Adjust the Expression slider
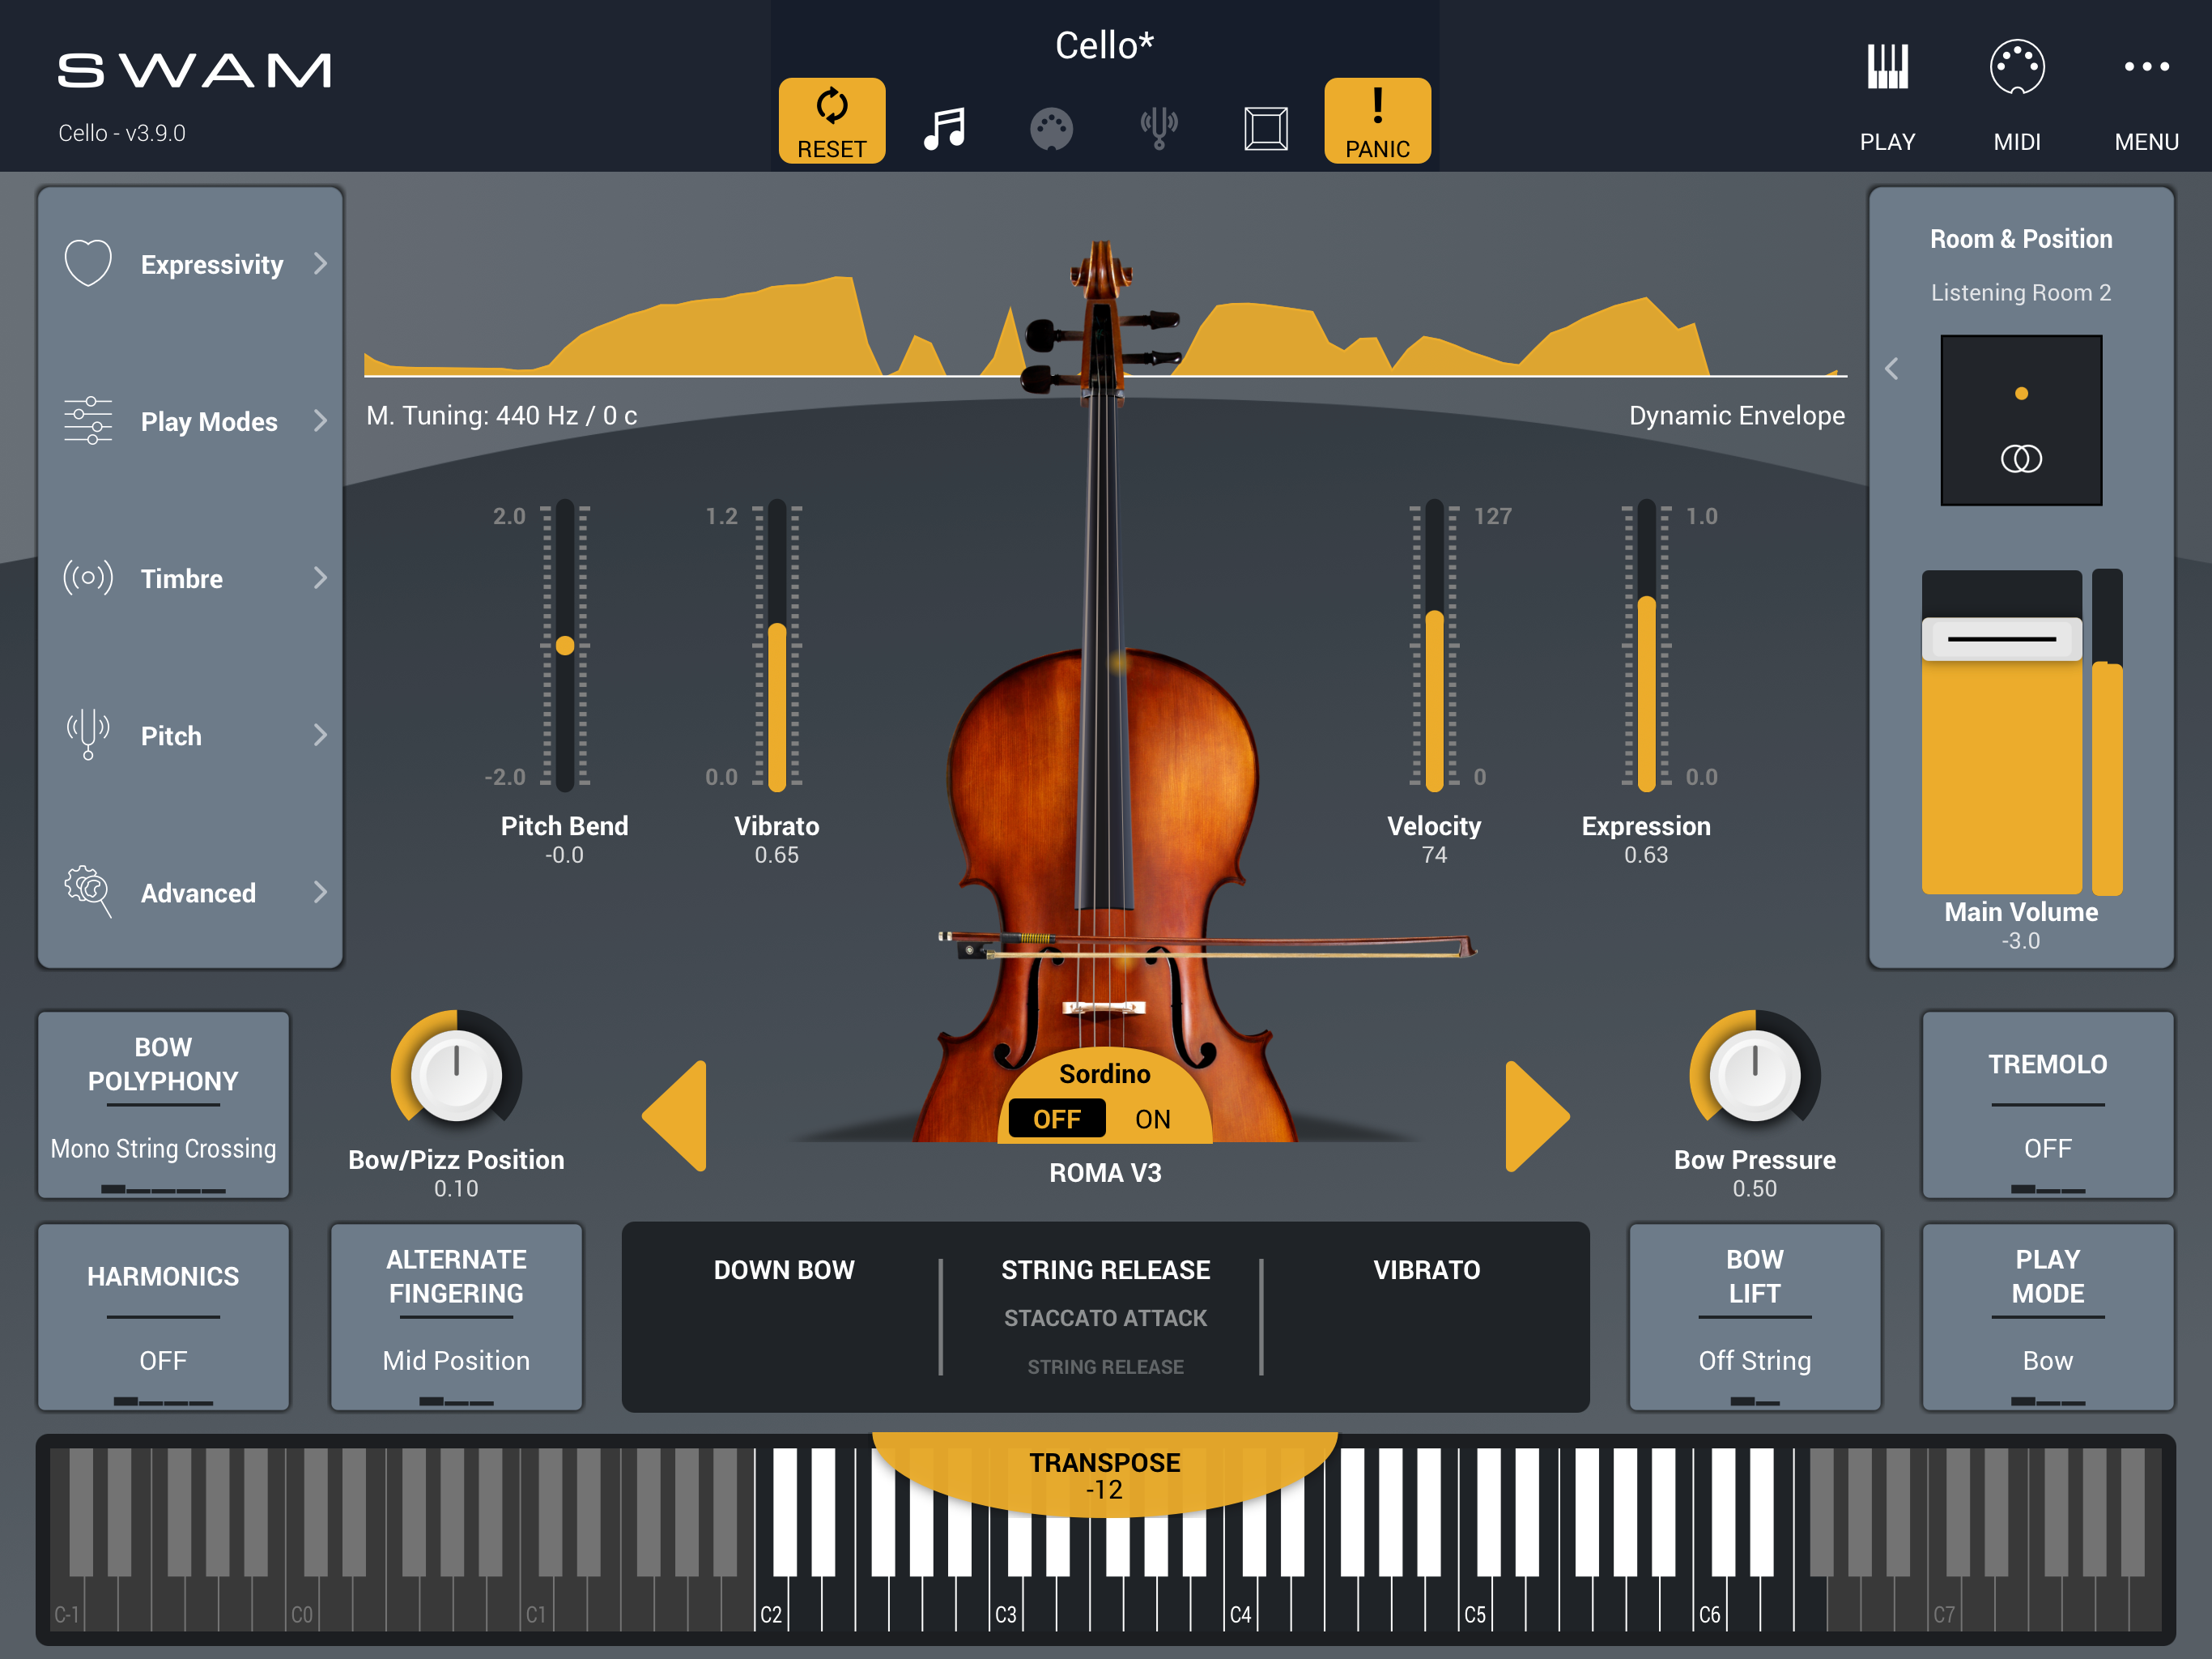 1646,646
